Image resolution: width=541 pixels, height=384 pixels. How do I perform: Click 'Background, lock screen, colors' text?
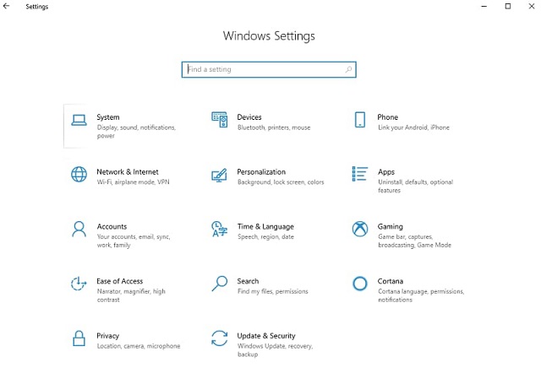281,182
